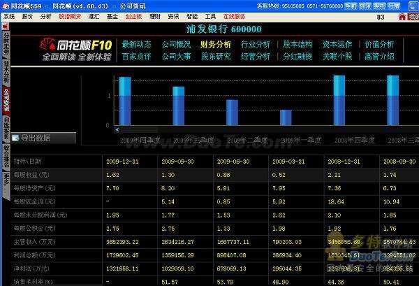Open the 关联个股 F10 section
419x286 pixels.
pos(337,57)
